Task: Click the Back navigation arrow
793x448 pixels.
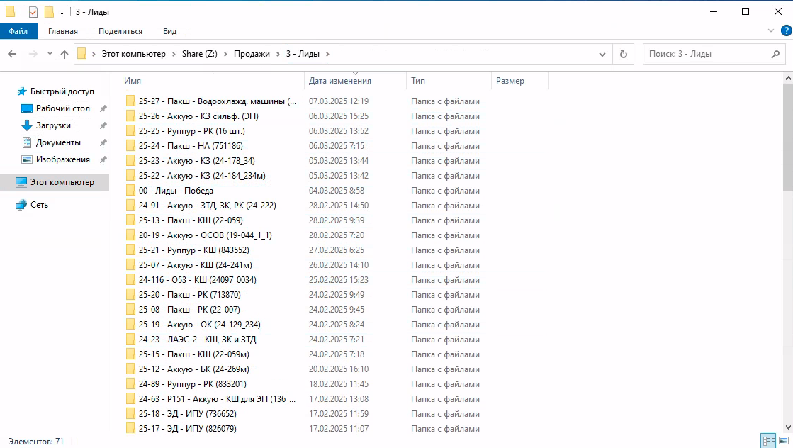Action: (12, 54)
